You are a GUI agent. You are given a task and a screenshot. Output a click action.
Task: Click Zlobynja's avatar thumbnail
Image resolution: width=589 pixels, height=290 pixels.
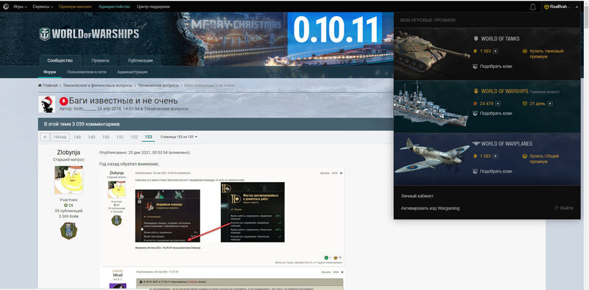pyautogui.click(x=68, y=180)
